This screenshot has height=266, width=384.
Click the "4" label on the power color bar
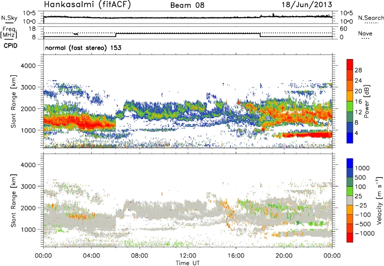[x=357, y=133]
